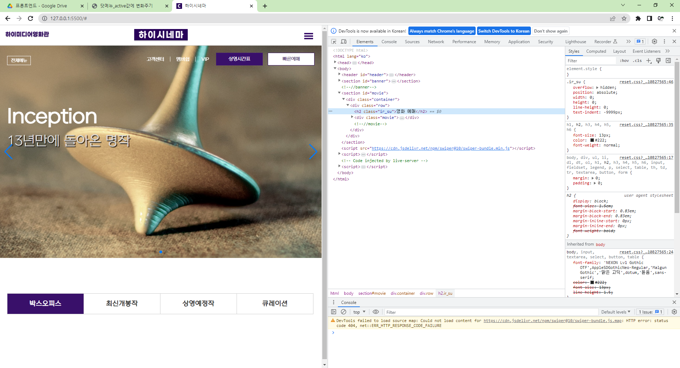Screen dimensions: 680x368
Task: Show console sidebar icon
Action: click(334, 312)
